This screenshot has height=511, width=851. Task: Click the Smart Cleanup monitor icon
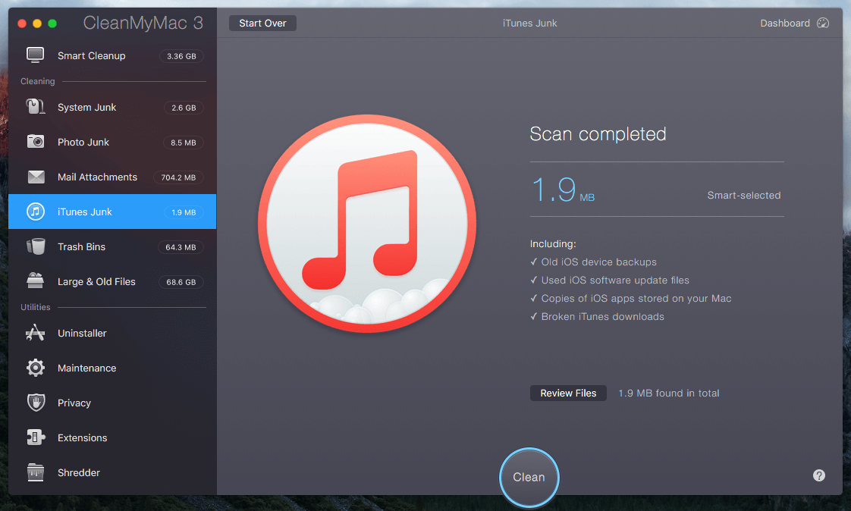[36, 55]
